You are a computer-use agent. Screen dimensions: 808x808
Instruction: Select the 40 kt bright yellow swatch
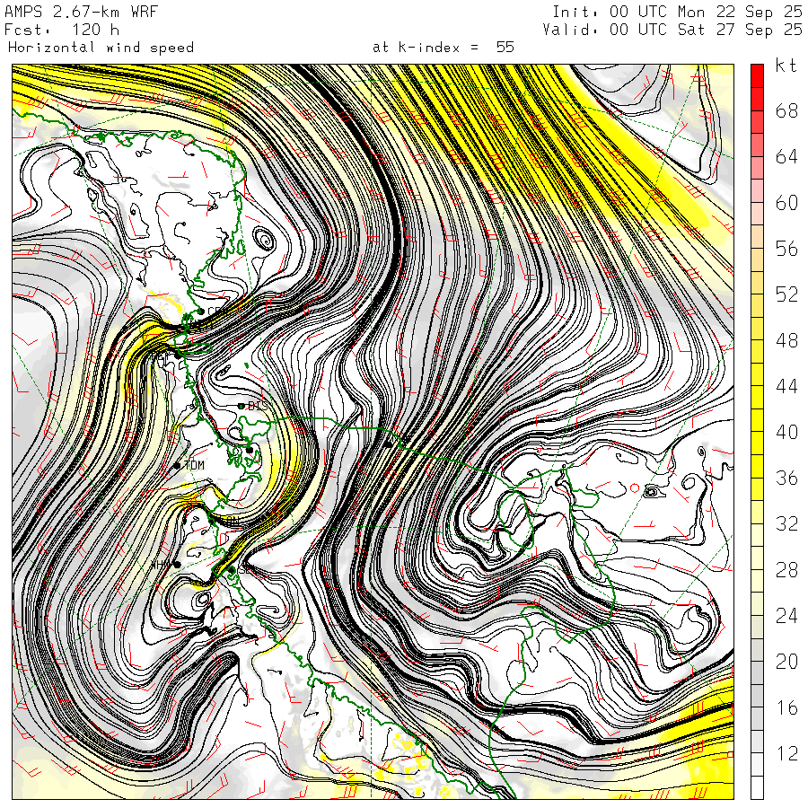757,432
